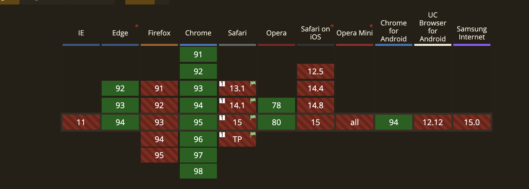529x189 pixels.
Task: Open note 1 marker on Safari 15
Action: pos(222,118)
